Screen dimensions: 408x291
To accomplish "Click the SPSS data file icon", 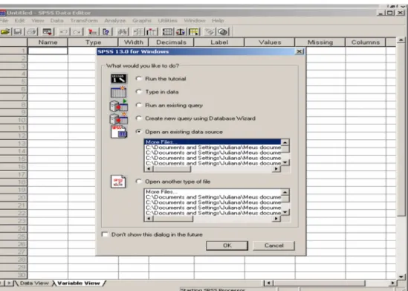I will point(119,132).
